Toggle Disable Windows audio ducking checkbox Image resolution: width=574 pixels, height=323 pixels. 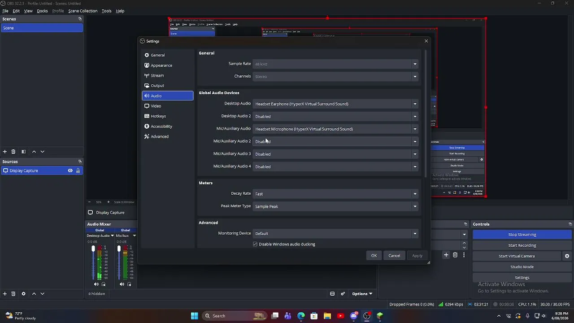pyautogui.click(x=255, y=244)
